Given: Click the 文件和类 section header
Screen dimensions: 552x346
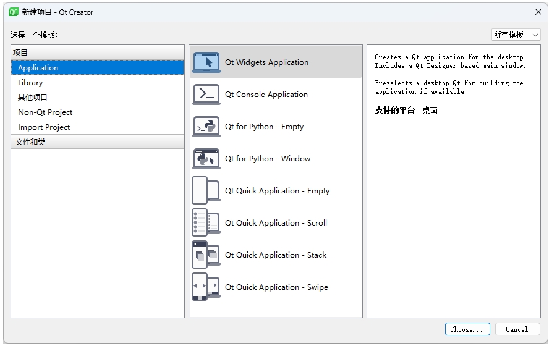Looking at the screenshot, I should pyautogui.click(x=98, y=142).
